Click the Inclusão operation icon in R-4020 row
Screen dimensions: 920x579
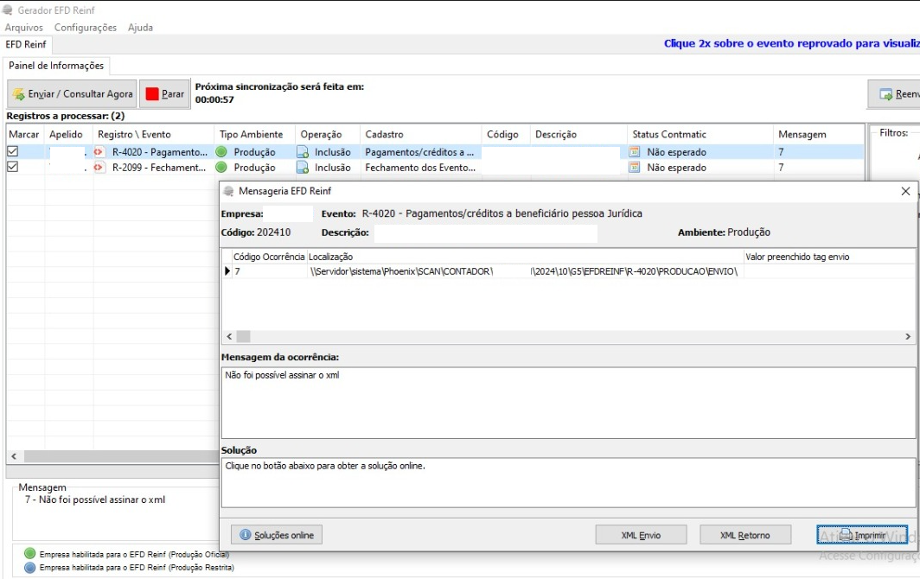pyautogui.click(x=303, y=152)
